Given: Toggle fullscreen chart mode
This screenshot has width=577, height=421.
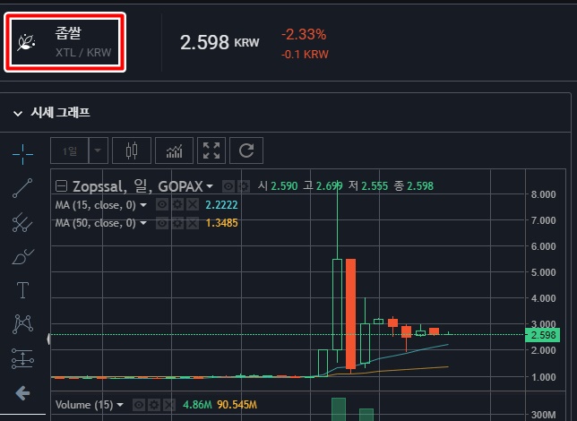Looking at the screenshot, I should (211, 150).
